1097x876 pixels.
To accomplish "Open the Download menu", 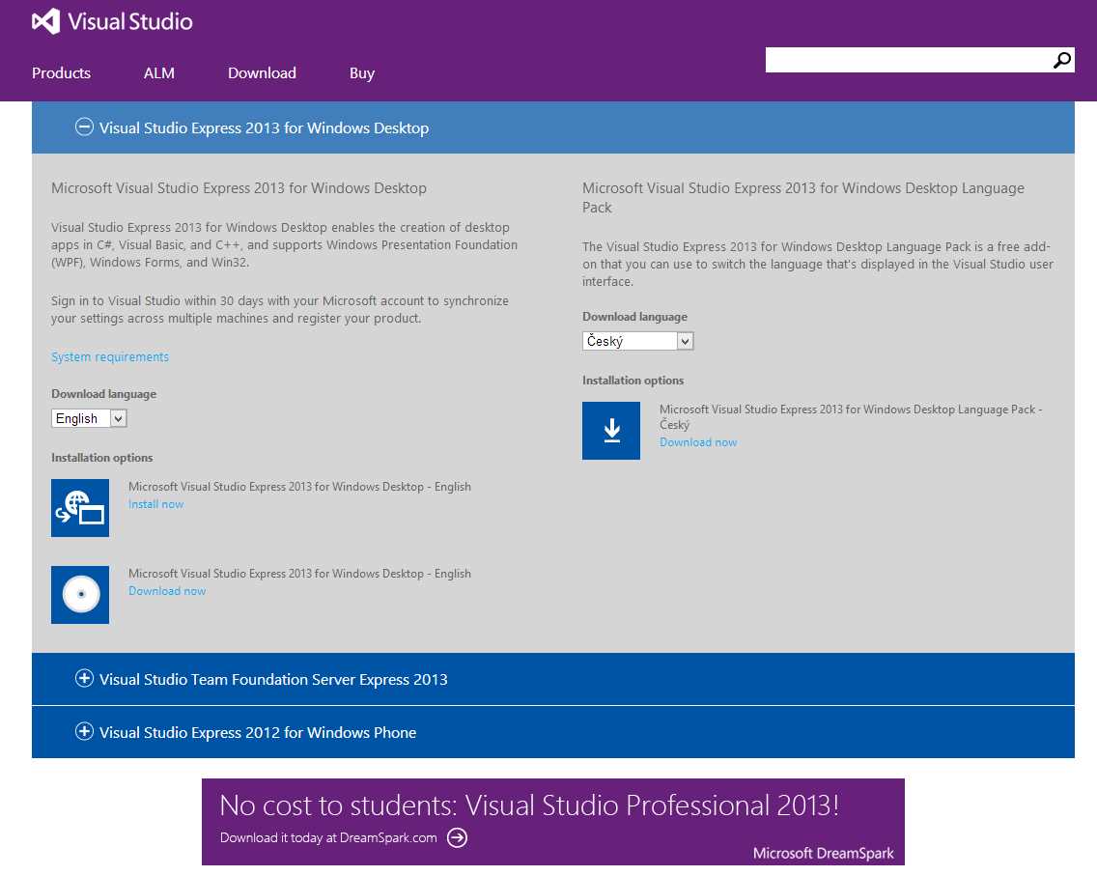I will click(x=262, y=72).
